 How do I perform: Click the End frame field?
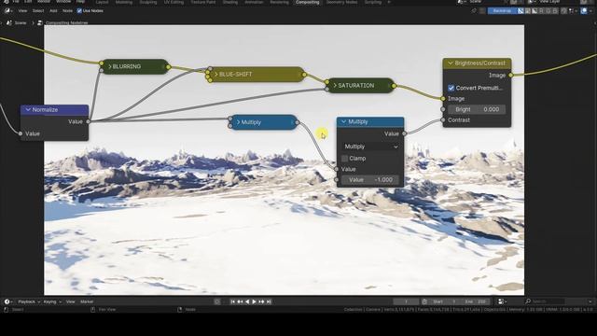[x=475, y=301]
